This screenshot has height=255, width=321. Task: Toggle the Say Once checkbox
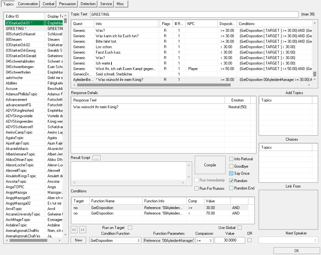pos(231,173)
